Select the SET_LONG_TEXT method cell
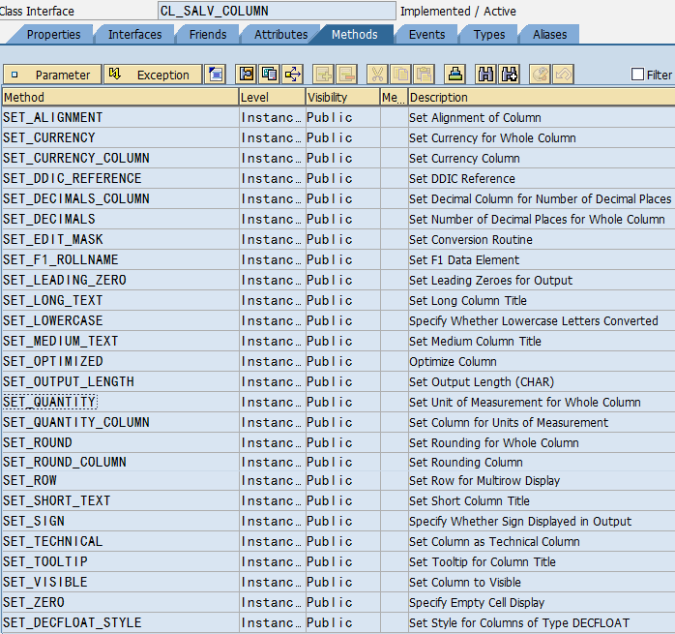 tap(120, 300)
